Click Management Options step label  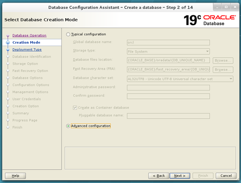tap(30, 92)
